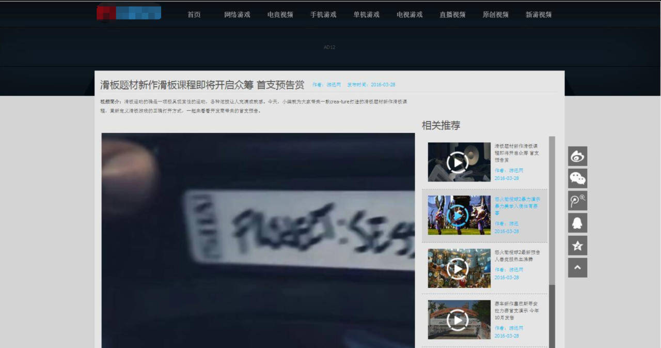Click the site logo in the header
This screenshot has width=661, height=348.
click(x=129, y=12)
